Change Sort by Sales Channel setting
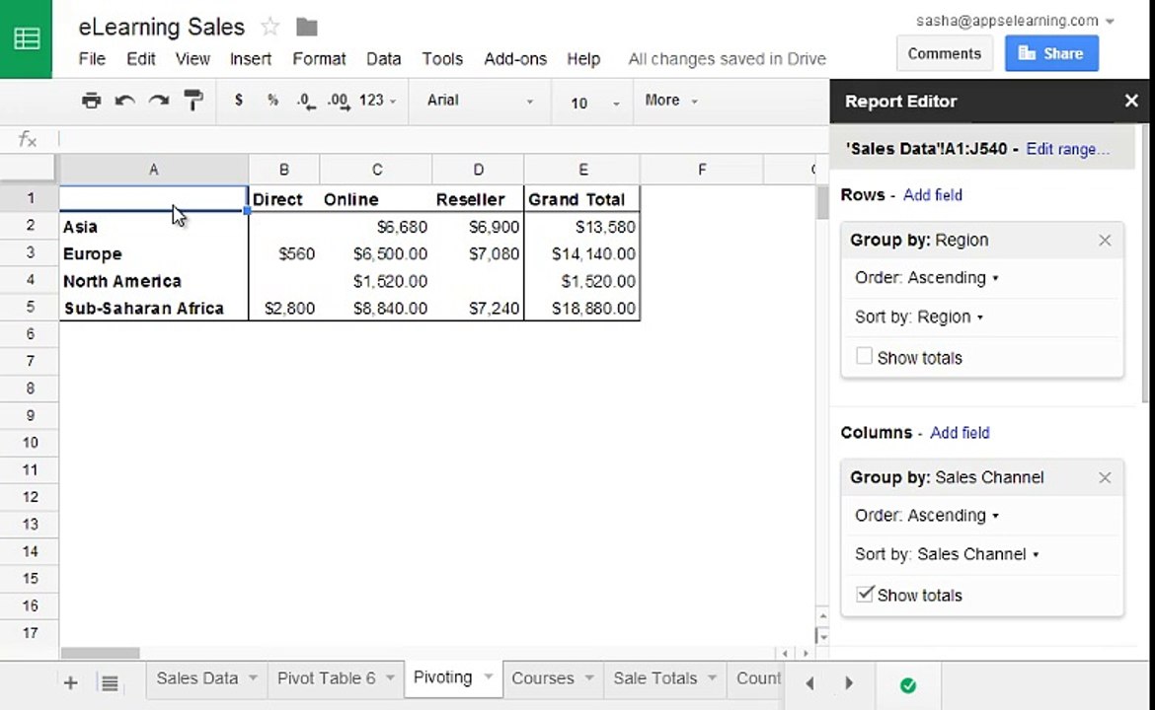1155x710 pixels. pos(947,554)
